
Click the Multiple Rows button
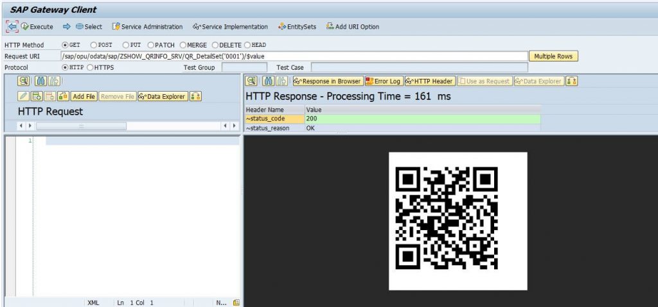[553, 56]
